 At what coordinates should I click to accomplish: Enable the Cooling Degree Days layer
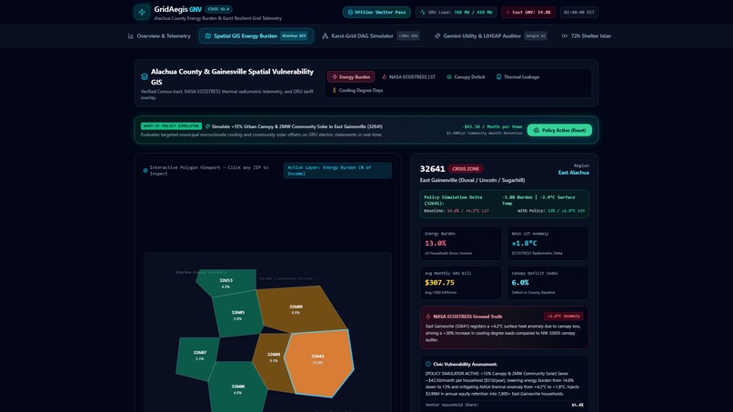[x=357, y=90]
